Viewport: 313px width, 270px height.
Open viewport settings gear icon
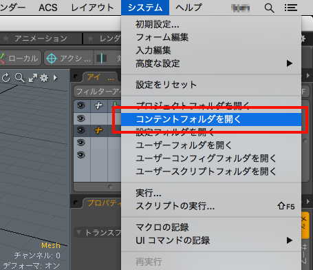point(44,78)
